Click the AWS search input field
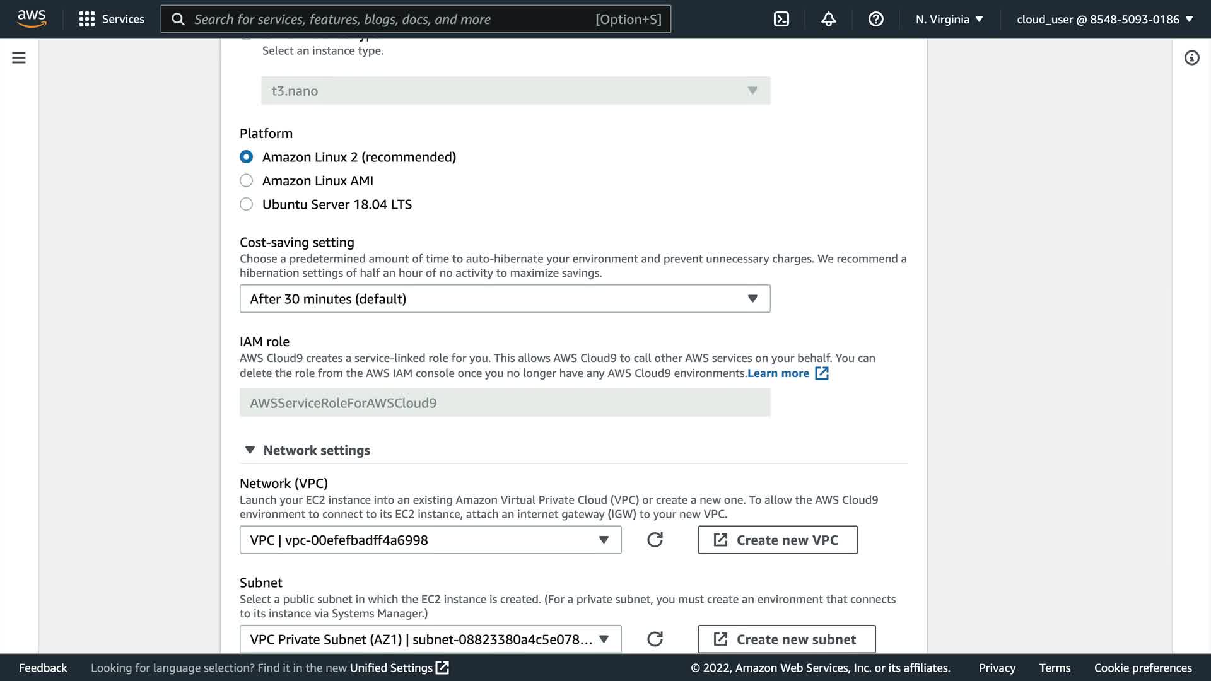Viewport: 1211px width, 681px height. pyautogui.click(x=391, y=19)
